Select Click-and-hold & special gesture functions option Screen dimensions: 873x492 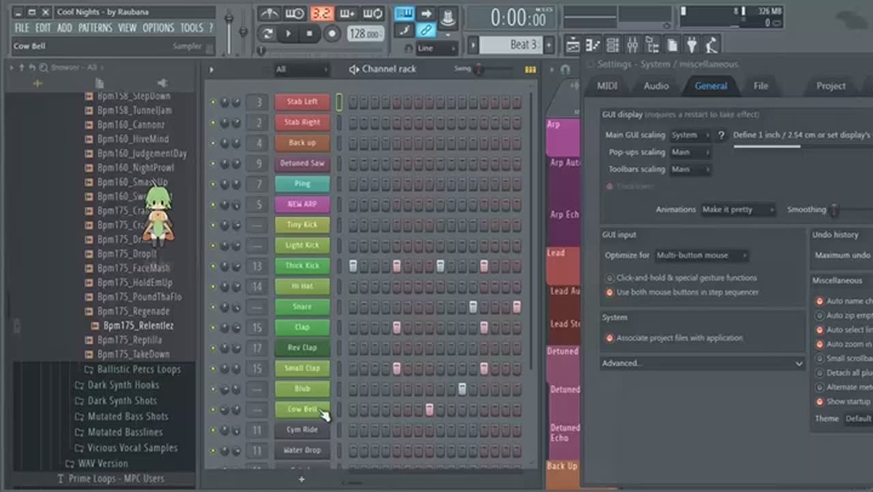(x=610, y=278)
